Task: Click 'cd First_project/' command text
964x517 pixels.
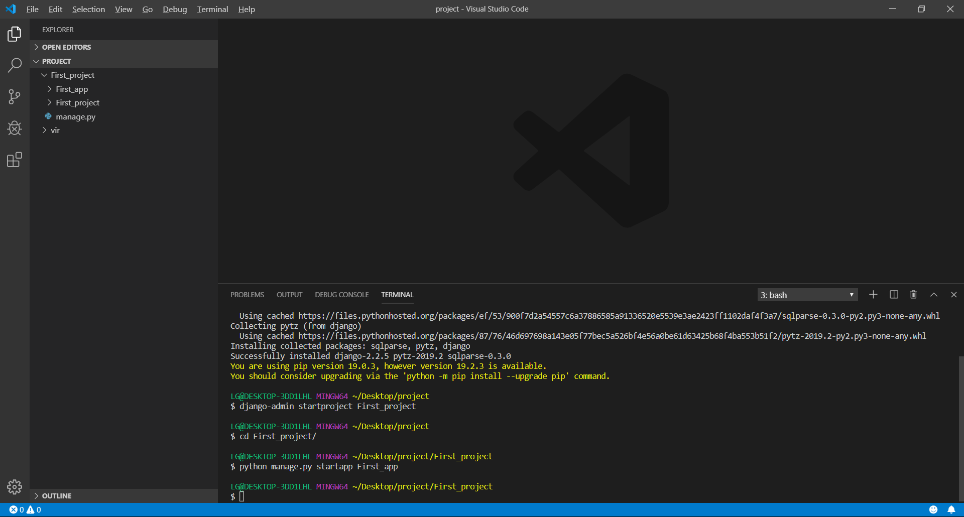Action: [278, 436]
